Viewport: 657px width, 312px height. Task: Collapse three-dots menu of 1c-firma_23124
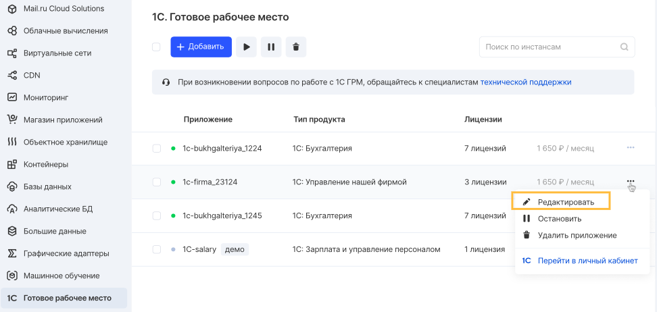pyautogui.click(x=631, y=182)
